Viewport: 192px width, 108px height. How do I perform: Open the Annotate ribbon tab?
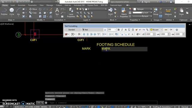21,5
